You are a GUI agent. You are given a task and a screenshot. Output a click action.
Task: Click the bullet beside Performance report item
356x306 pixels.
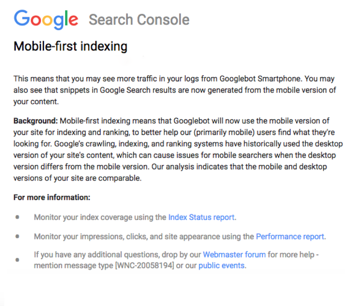(x=17, y=237)
